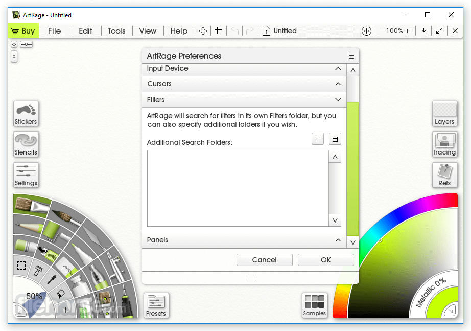Click the preferences panel green scrollbar thumb

coord(352,169)
